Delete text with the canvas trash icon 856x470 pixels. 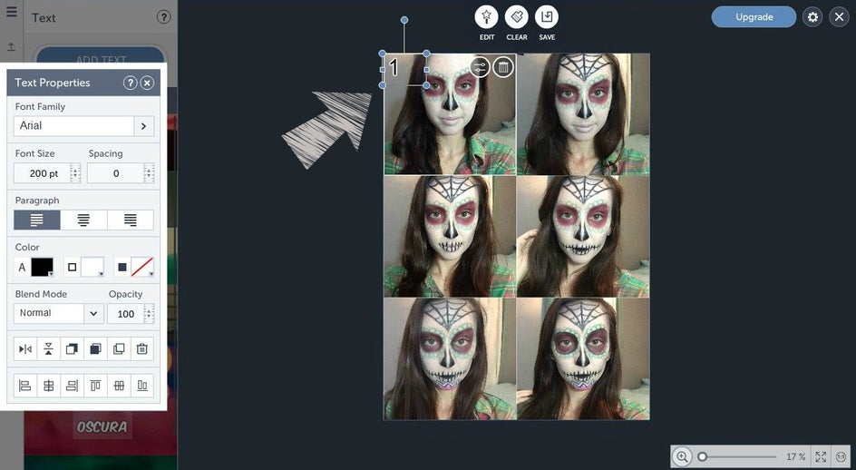pos(503,67)
